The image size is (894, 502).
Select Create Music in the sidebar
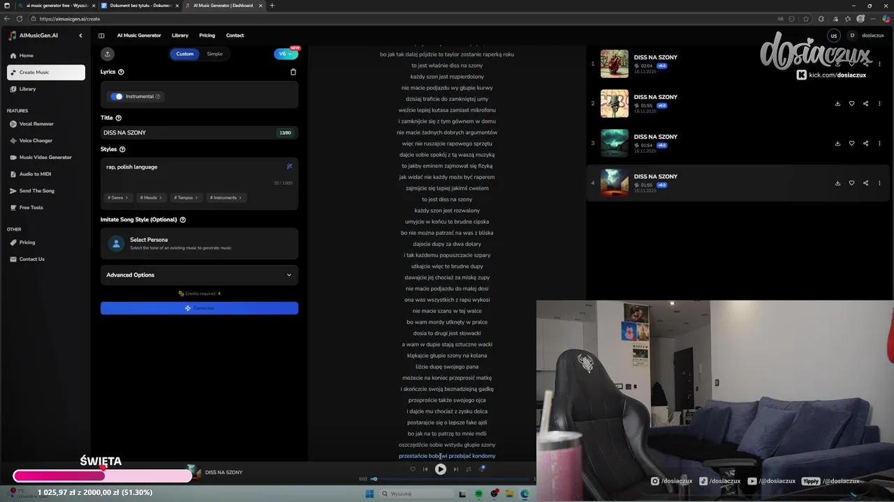pos(46,73)
